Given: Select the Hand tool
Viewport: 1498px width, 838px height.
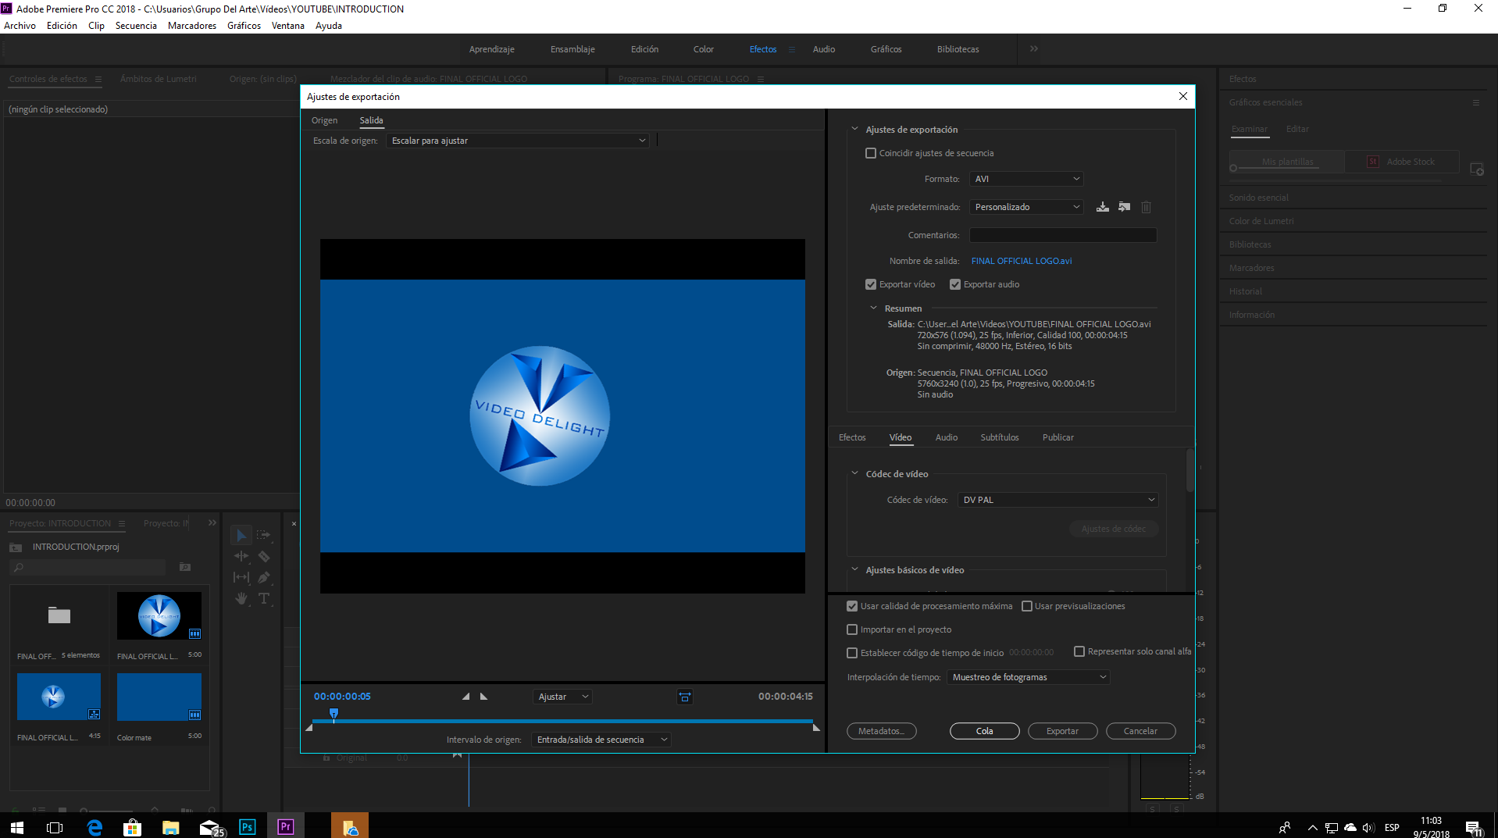Looking at the screenshot, I should click(241, 598).
